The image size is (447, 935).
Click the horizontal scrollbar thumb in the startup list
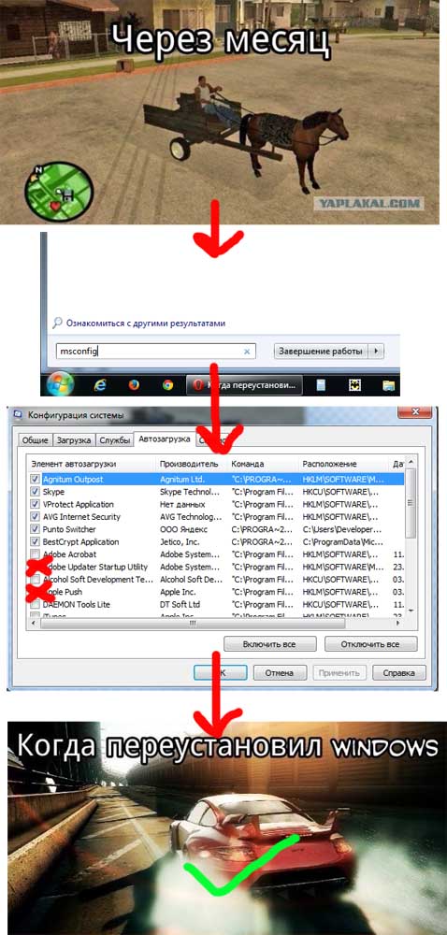pos(193,623)
